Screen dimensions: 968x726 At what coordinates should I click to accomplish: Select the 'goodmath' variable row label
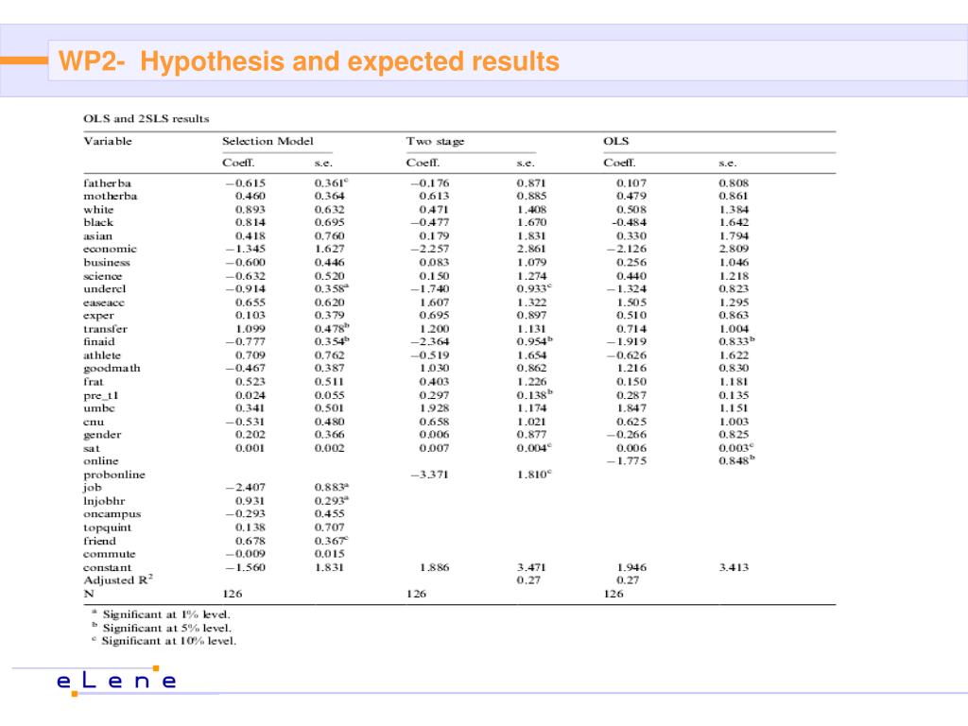(112, 369)
